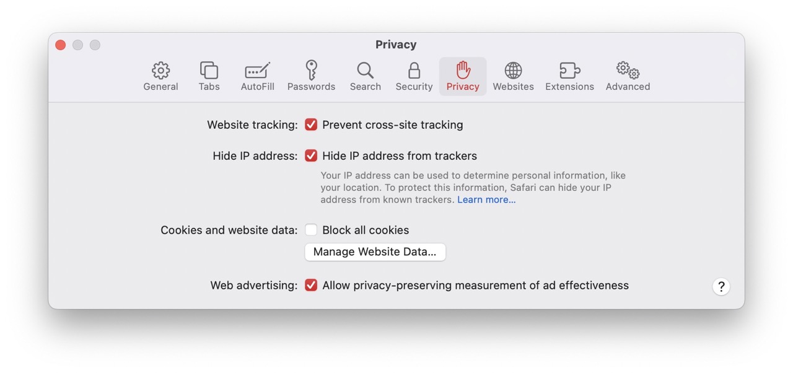Open Security padlock icon

pos(414,71)
